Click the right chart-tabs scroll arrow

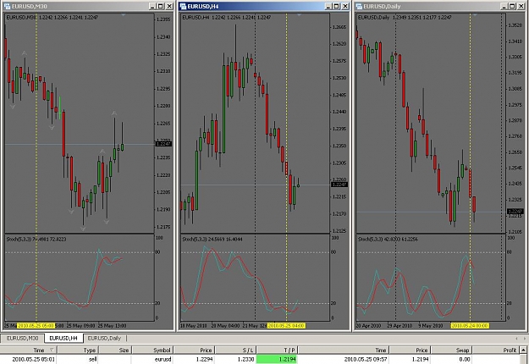(524, 339)
